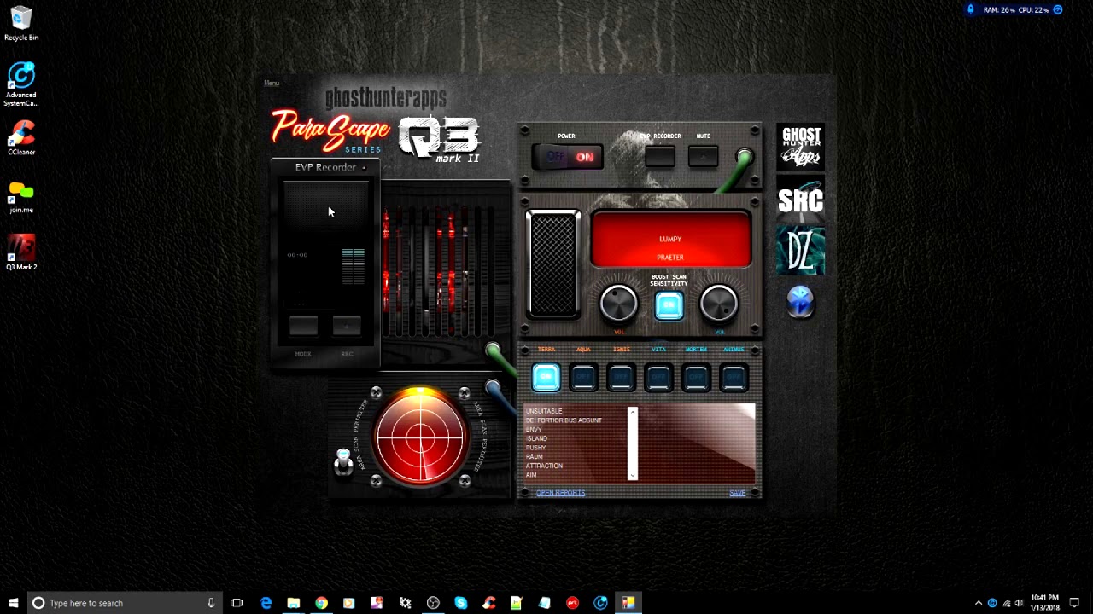This screenshot has width=1093, height=614.
Task: Select ATTRACTION in the word list
Action: click(544, 466)
